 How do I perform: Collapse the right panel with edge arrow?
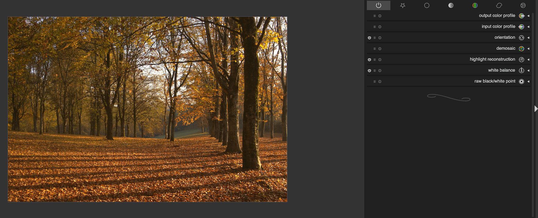click(x=536, y=109)
